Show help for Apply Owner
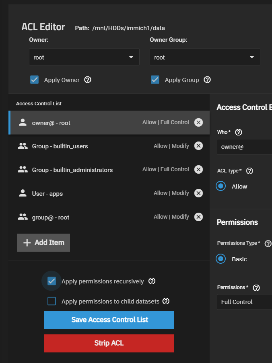This screenshot has height=363, width=272. point(88,80)
